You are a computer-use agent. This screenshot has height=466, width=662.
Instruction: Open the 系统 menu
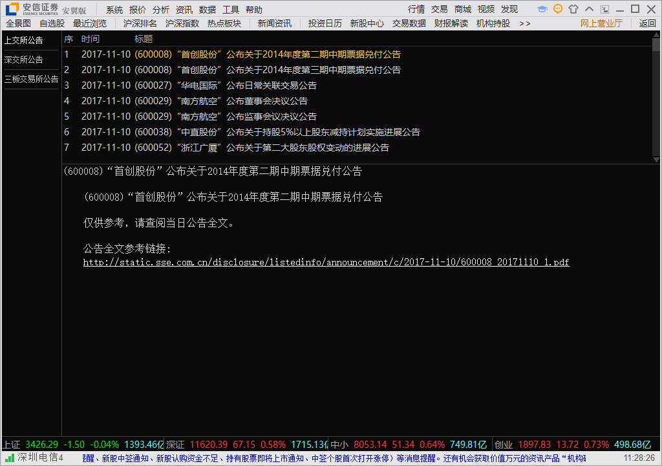pos(114,9)
